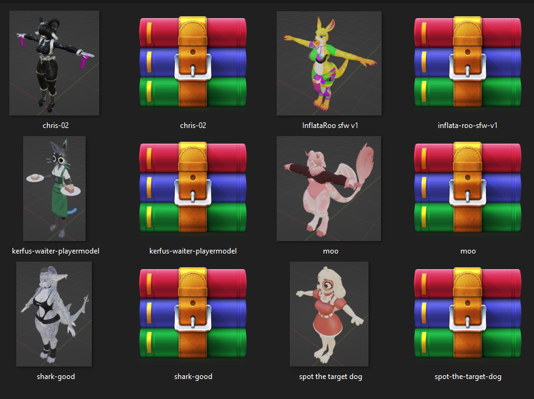Click the "inflata-roo-sfw-v1" file name text
The width and height of the screenshot is (534, 399).
468,126
